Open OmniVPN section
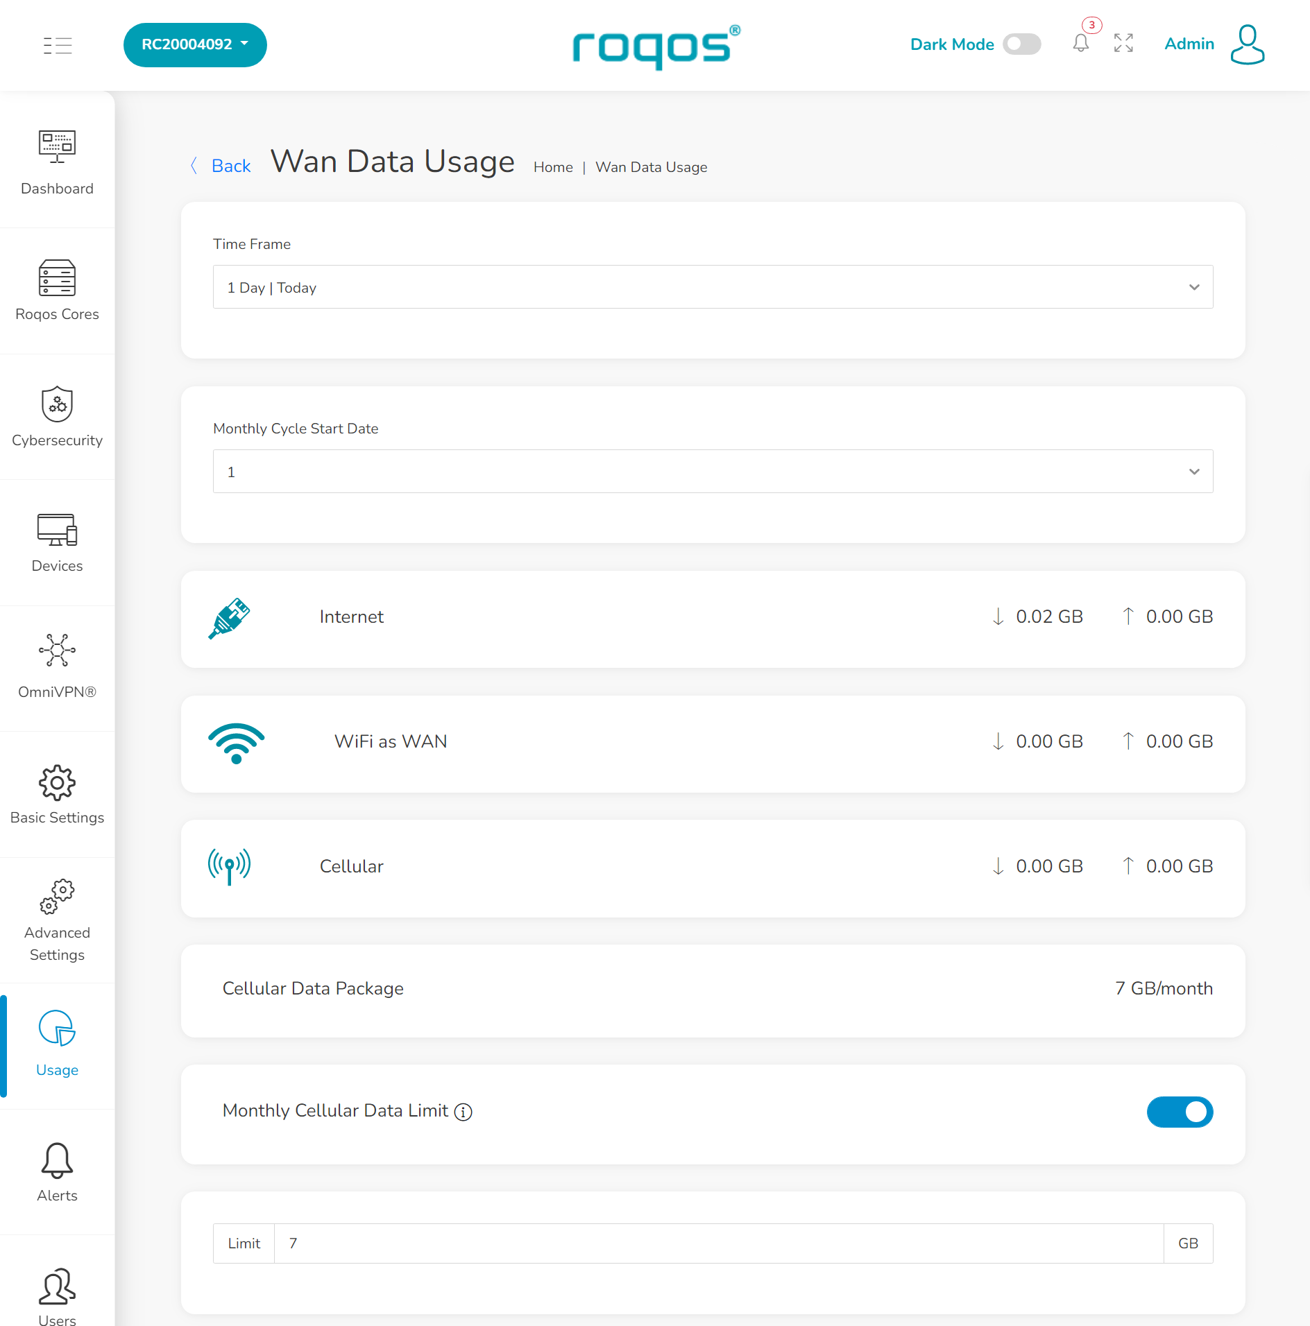This screenshot has width=1310, height=1326. tap(57, 669)
